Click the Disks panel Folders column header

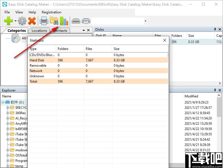pyautogui.click(x=178, y=36)
